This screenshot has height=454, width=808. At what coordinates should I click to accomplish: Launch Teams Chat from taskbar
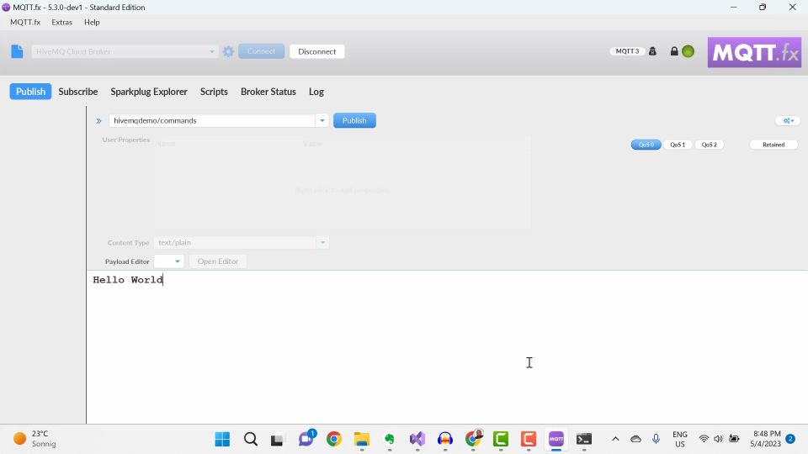(306, 439)
